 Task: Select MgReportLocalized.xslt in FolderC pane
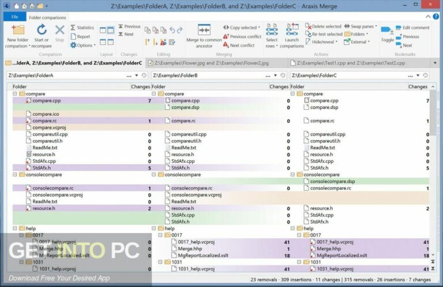[341, 255]
